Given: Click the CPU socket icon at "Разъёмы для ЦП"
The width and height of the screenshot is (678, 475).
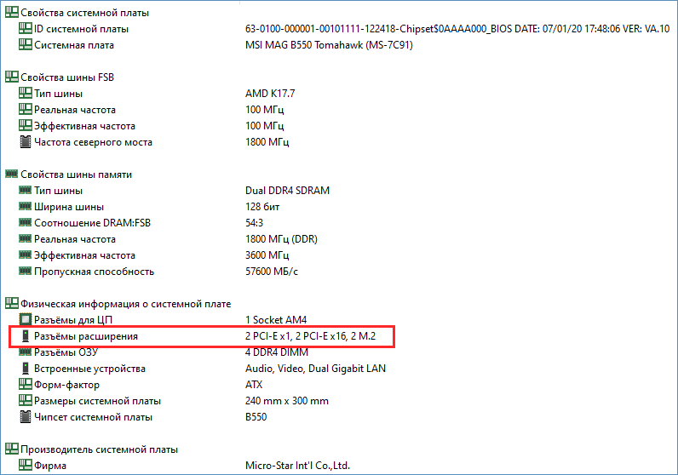Looking at the screenshot, I should (x=25, y=319).
